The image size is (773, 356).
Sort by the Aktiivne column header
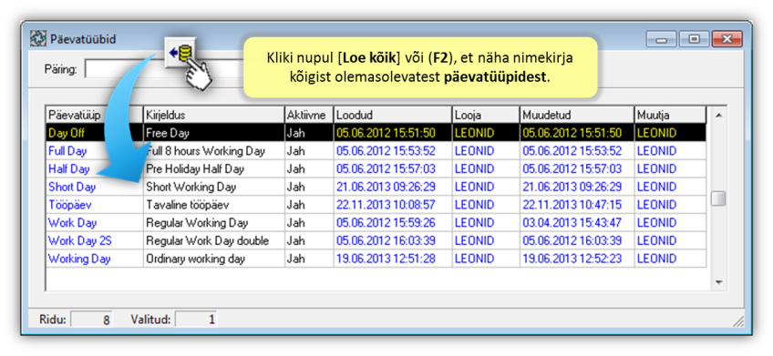click(x=309, y=116)
